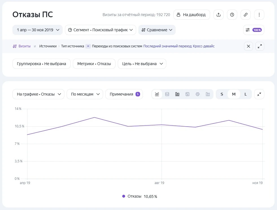
Task: Remove segment condition with X icon
Action: 248,46
